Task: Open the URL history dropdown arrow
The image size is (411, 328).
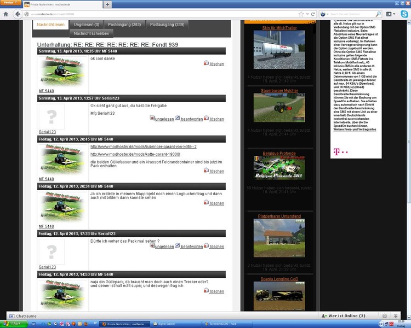Action: tap(307, 14)
